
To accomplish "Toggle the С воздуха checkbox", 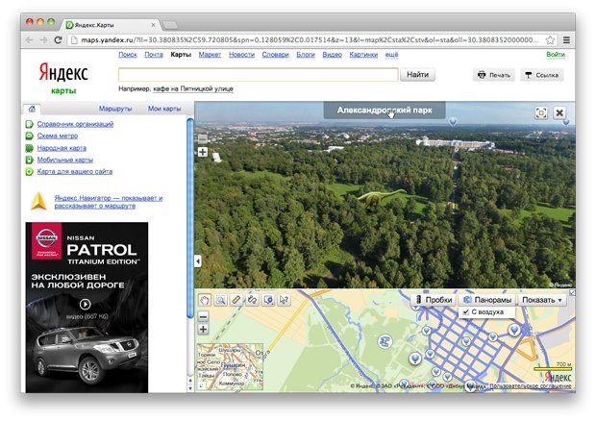I will 466,312.
